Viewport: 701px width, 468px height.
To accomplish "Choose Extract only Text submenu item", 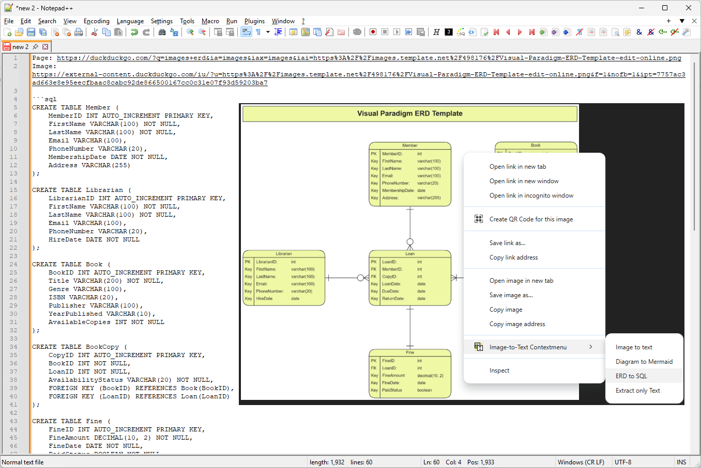I will (644, 391).
